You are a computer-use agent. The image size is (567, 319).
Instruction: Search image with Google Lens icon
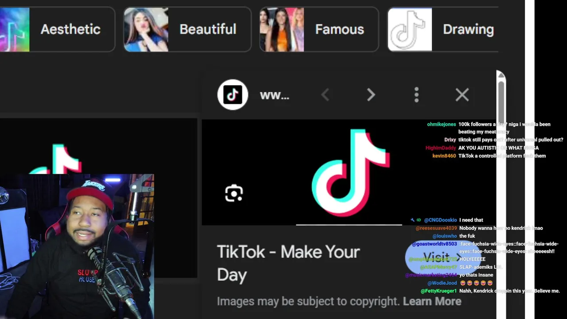click(234, 194)
